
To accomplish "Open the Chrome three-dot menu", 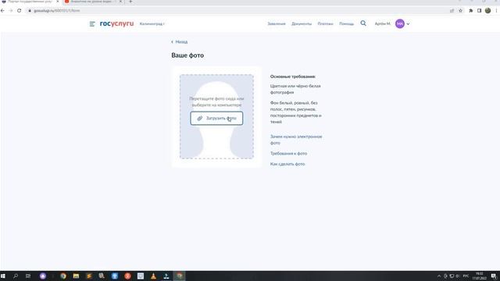I will [497, 10].
